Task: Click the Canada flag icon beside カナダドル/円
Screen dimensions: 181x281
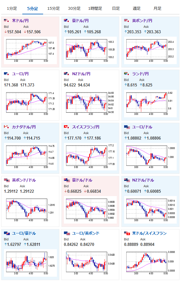Action: (x=6, y=127)
